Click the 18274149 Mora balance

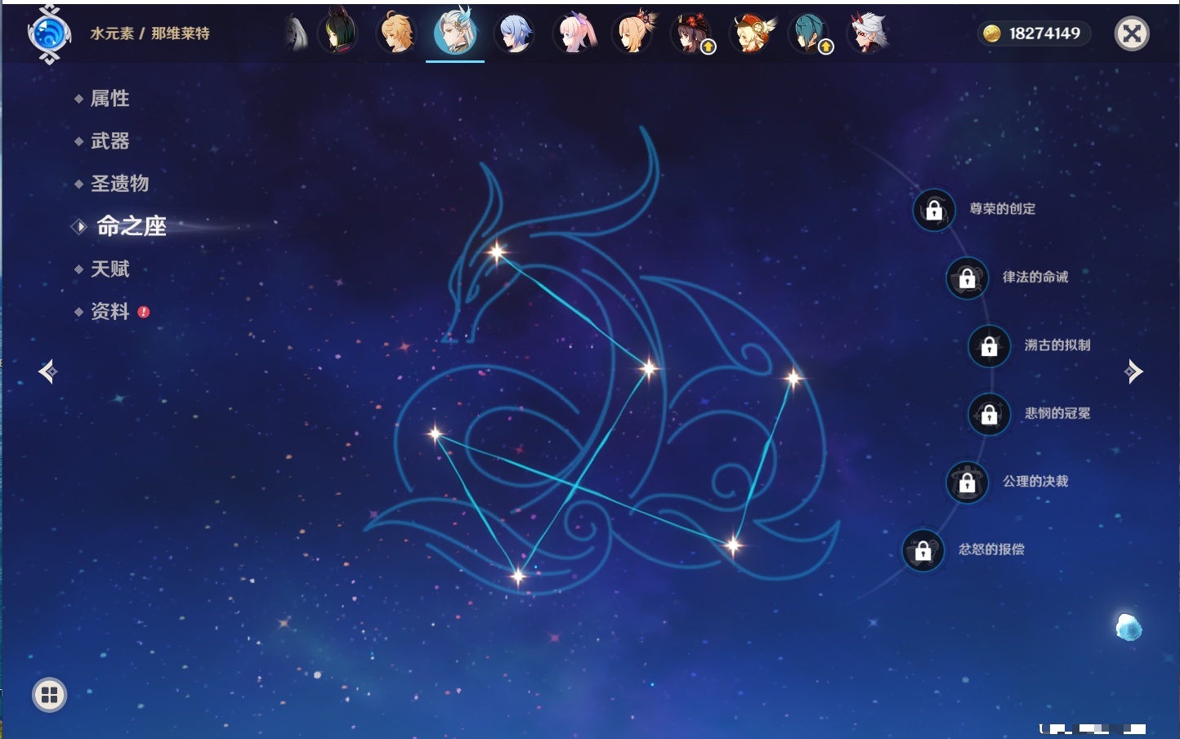[x=1044, y=33]
